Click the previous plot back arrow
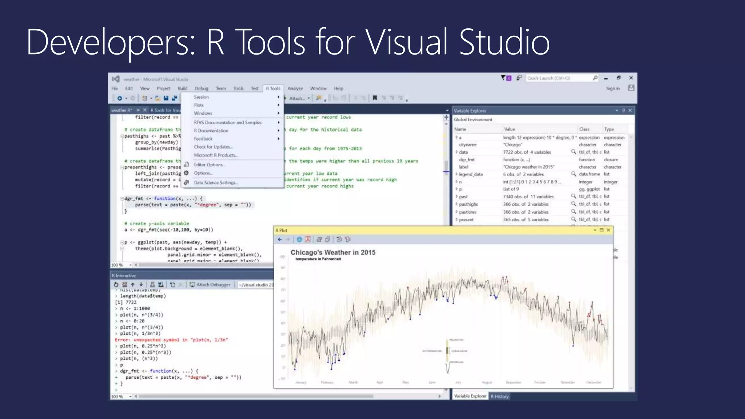The height and width of the screenshot is (419, 745). click(280, 239)
